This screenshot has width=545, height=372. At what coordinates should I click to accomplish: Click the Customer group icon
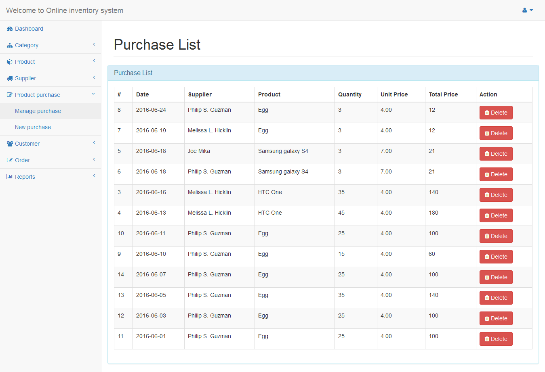10,144
